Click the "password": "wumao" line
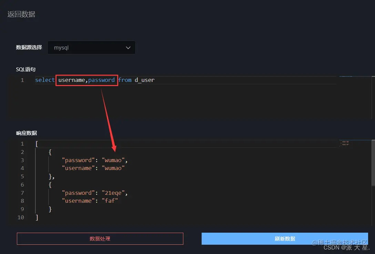The width and height of the screenshot is (375, 254). [x=95, y=160]
